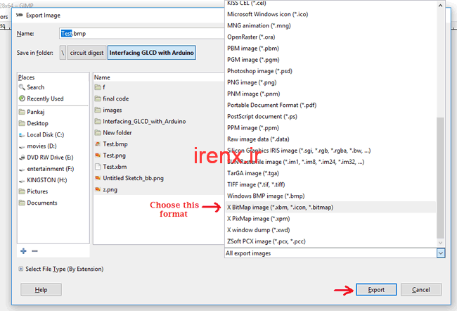Select PGM image (*.pgm) format
The image size is (457, 311).
[331, 60]
